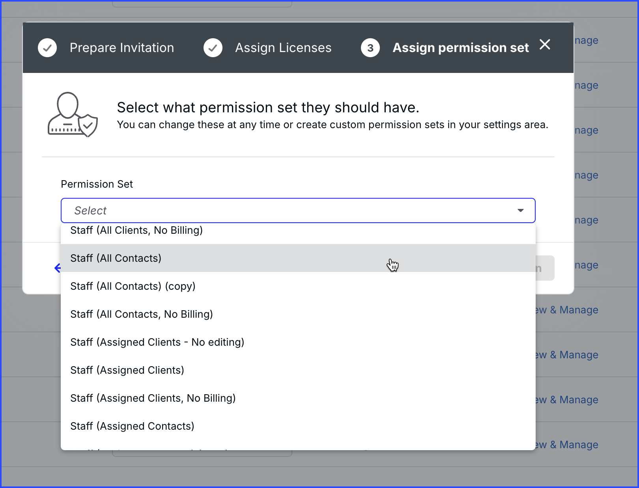Click the blue back arrow icon
639x488 pixels.
[x=58, y=268]
